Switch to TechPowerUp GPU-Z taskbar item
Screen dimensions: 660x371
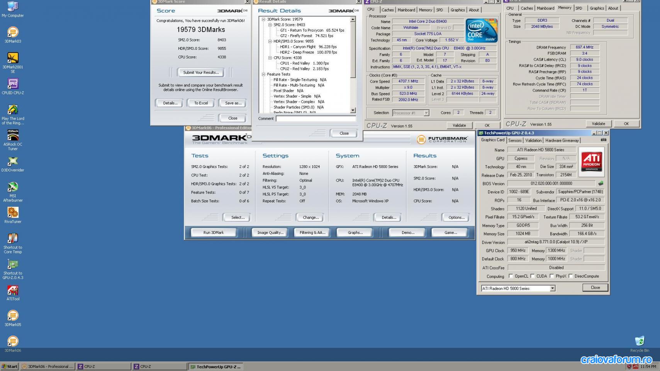pos(215,366)
